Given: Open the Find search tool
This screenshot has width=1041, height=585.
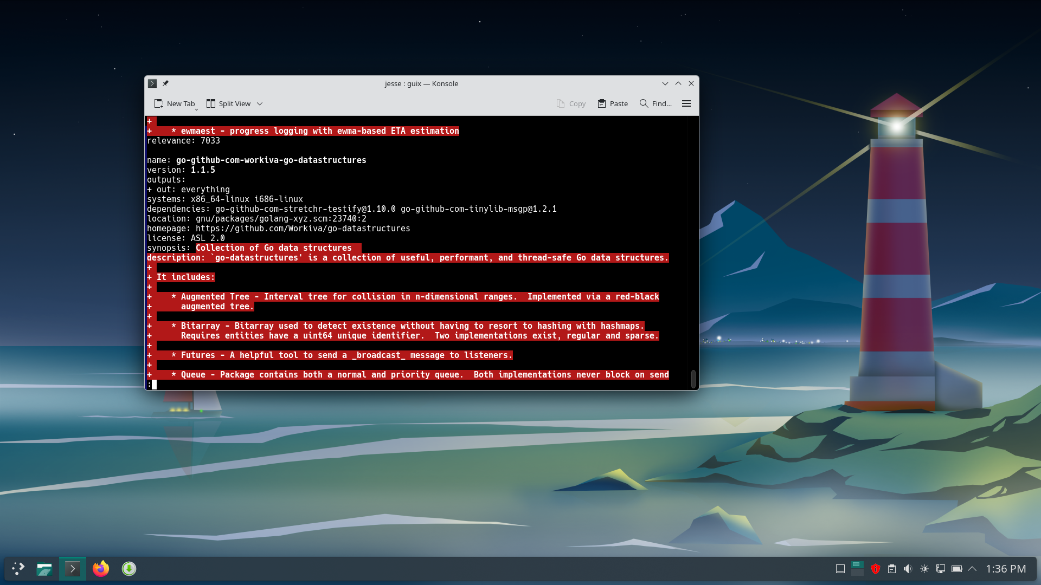Looking at the screenshot, I should [656, 103].
